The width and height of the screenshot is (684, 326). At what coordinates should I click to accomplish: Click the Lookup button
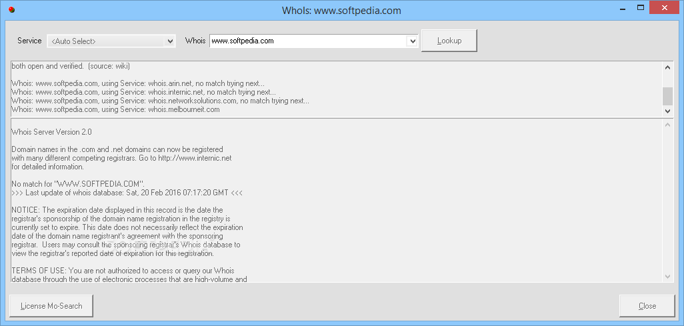click(x=449, y=41)
